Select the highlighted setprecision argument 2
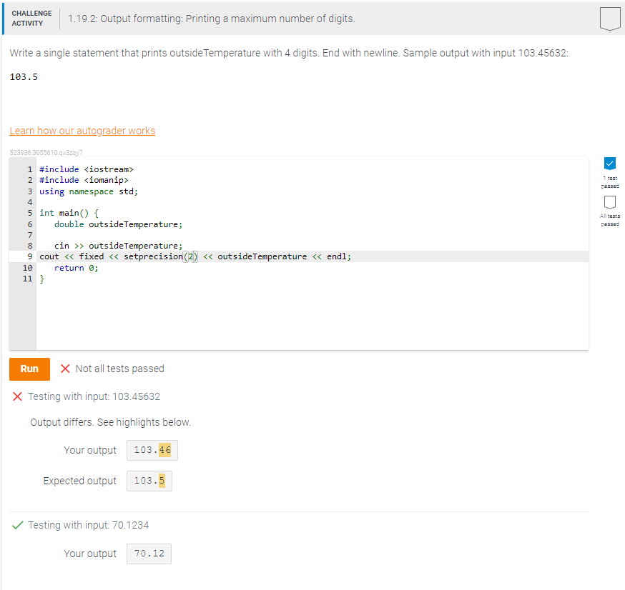Viewport: 625px width, 590px height. click(x=190, y=256)
